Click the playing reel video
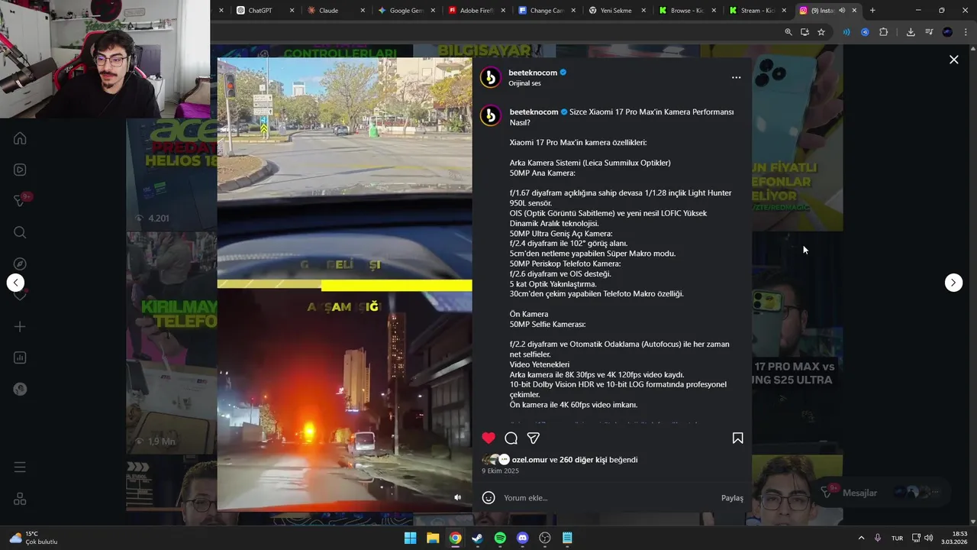977x550 pixels. [x=344, y=283]
